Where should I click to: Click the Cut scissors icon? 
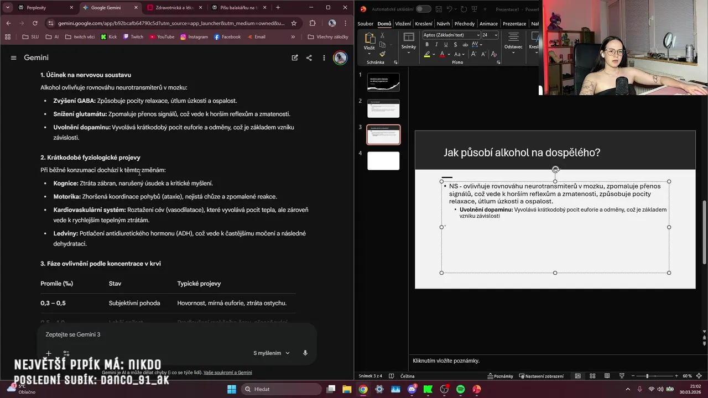(382, 35)
